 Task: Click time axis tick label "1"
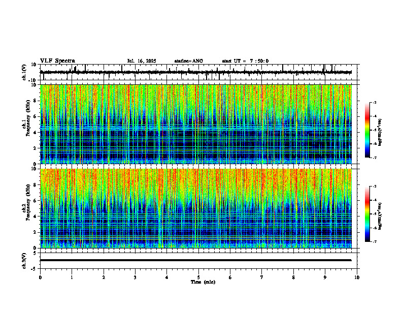[x=72, y=277]
